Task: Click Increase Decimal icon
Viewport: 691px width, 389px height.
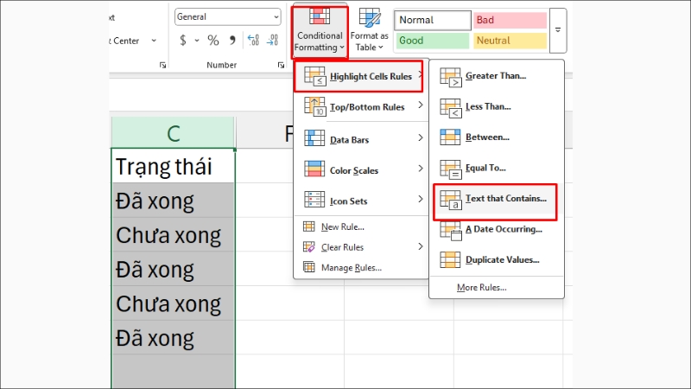Action: [253, 41]
